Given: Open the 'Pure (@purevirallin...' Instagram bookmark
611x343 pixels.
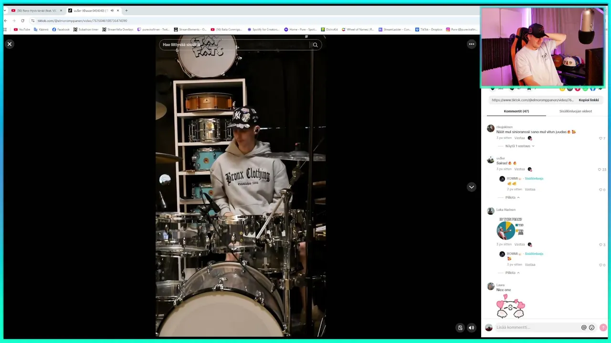Looking at the screenshot, I should pyautogui.click(x=462, y=30).
